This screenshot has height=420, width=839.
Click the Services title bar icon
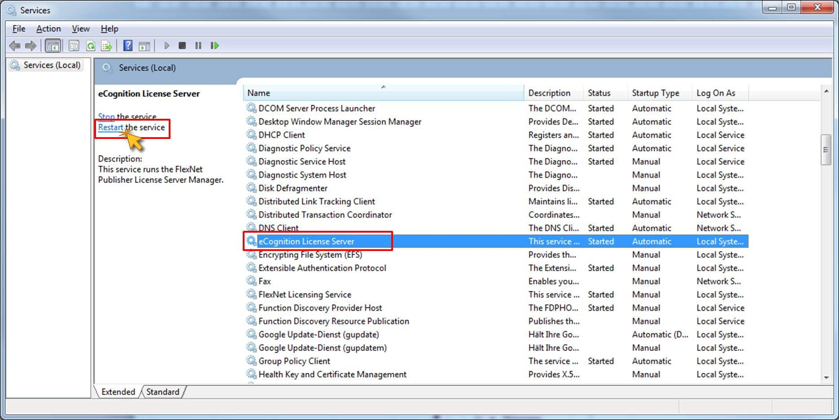pyautogui.click(x=11, y=10)
